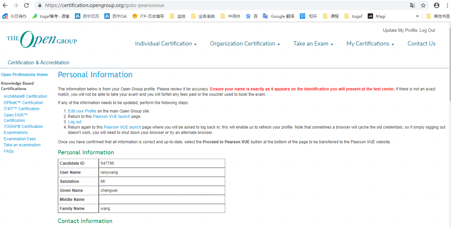This screenshot has width=451, height=227.
Task: Open the 今日待办 bookmark
Action: (x=14, y=16)
